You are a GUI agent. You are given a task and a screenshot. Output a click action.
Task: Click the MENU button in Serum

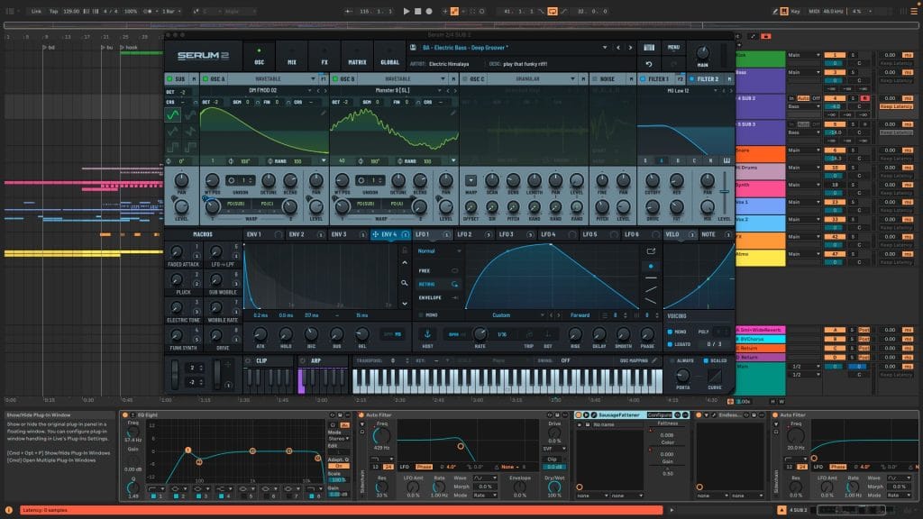(x=673, y=46)
